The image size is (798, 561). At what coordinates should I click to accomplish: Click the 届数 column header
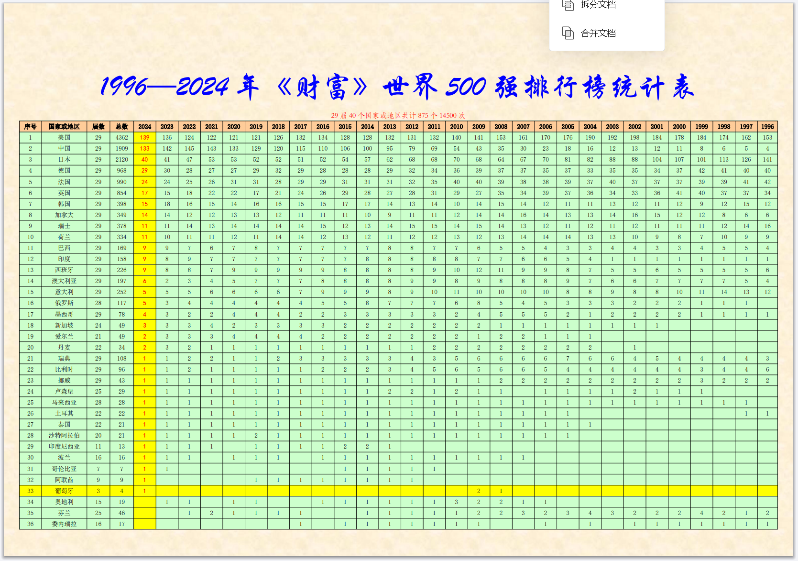tap(98, 127)
